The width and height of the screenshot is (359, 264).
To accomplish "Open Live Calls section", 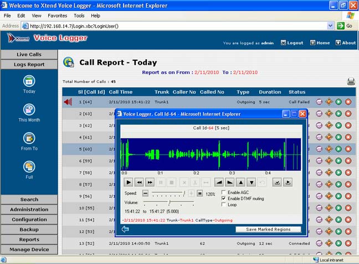I will coord(29,55).
